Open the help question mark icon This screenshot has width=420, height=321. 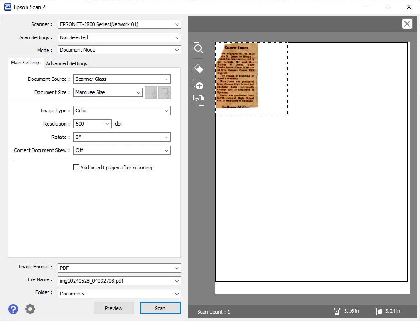13,309
